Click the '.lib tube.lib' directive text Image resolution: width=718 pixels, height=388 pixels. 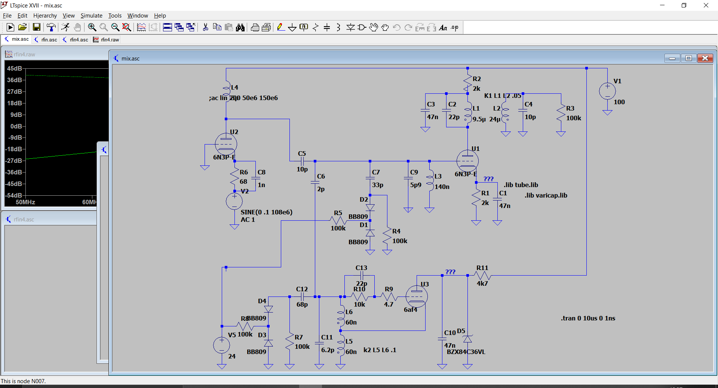click(x=521, y=185)
